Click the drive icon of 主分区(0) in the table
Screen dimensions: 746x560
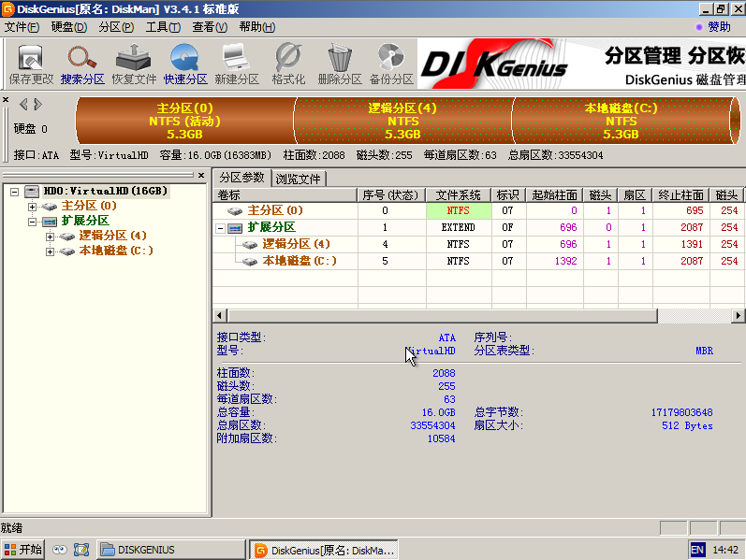pos(235,210)
